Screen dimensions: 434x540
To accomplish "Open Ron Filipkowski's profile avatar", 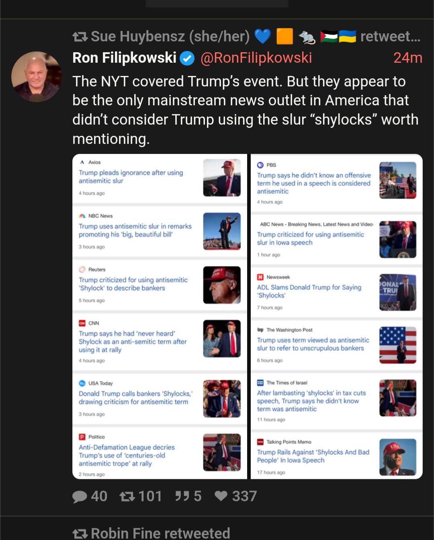I will 37,76.
